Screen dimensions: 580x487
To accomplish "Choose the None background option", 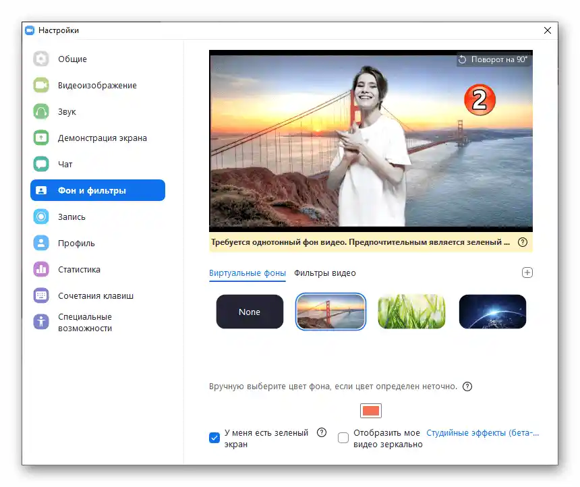I will tap(250, 312).
